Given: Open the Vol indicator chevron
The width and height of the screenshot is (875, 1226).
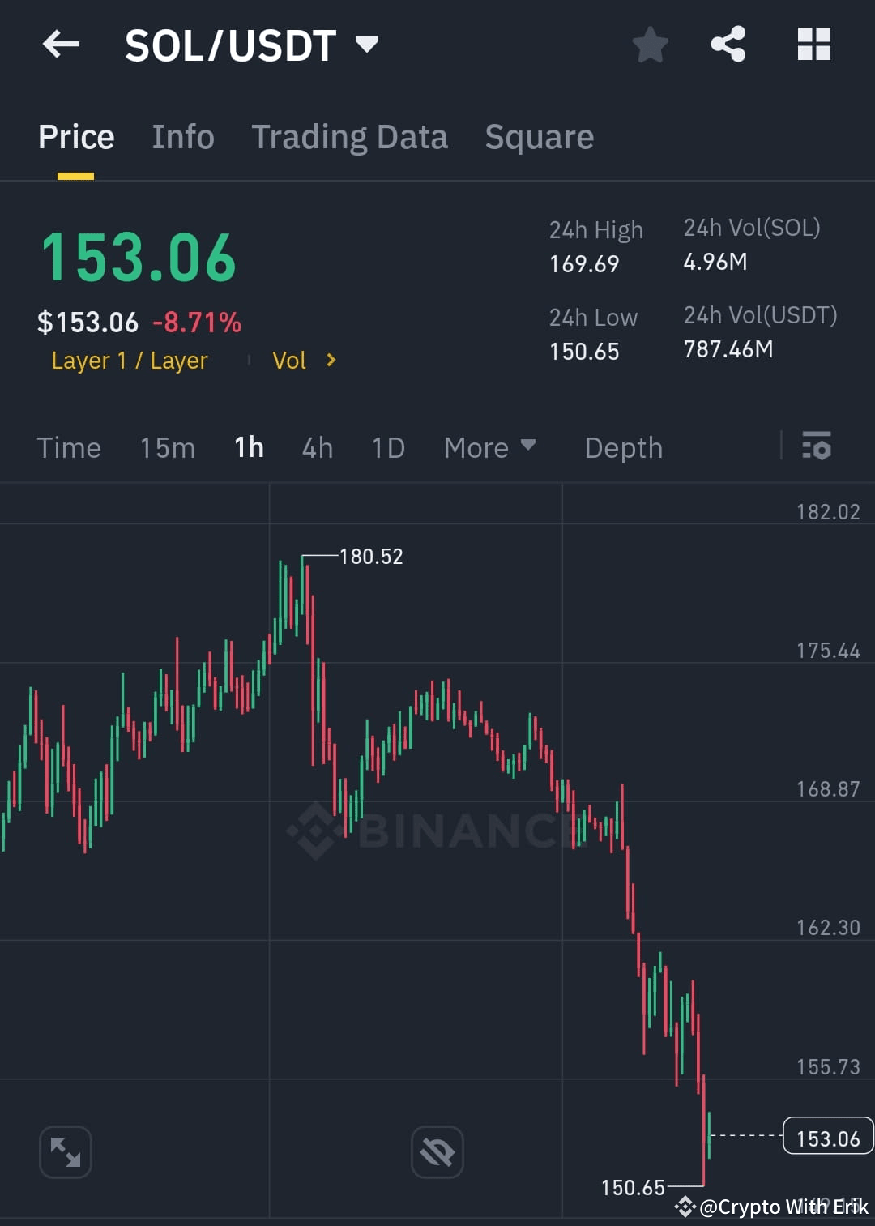Looking at the screenshot, I should [x=331, y=360].
